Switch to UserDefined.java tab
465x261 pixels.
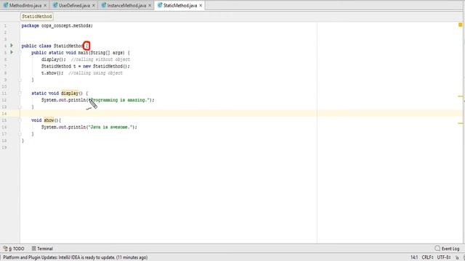[74, 5]
